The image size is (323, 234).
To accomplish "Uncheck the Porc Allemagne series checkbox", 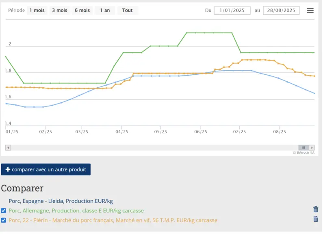I will click(x=4, y=211).
